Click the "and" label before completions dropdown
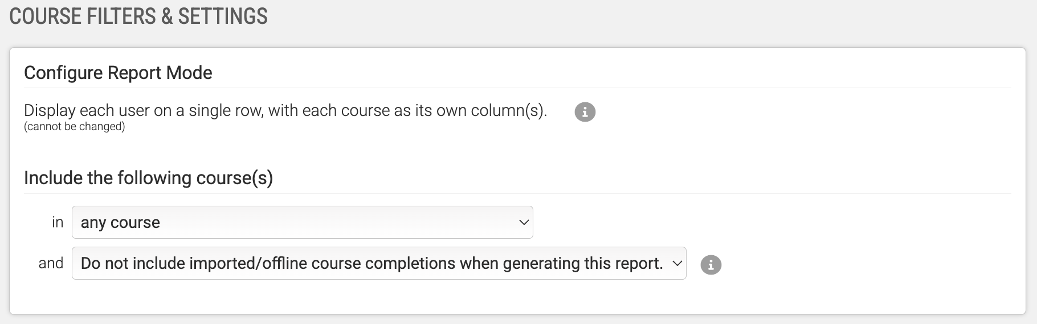The width and height of the screenshot is (1037, 324). (x=51, y=263)
